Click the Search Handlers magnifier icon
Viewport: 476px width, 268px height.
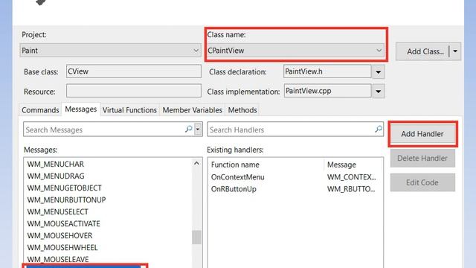(379, 129)
